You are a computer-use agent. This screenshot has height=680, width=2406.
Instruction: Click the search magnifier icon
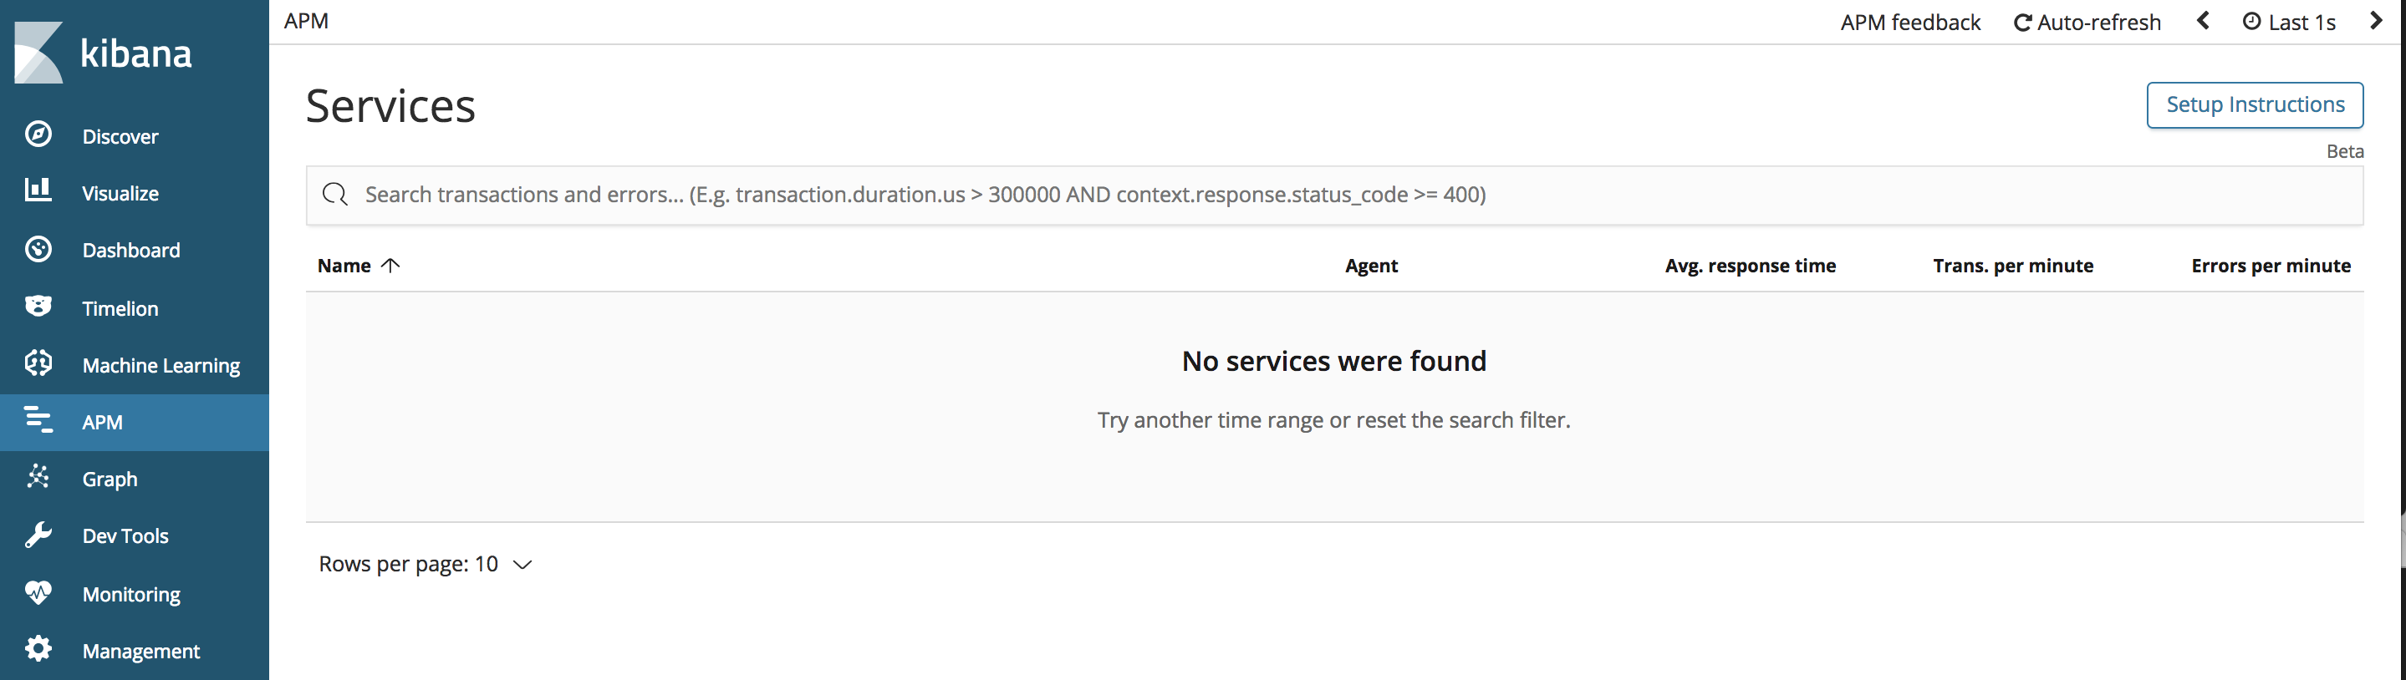(x=334, y=195)
